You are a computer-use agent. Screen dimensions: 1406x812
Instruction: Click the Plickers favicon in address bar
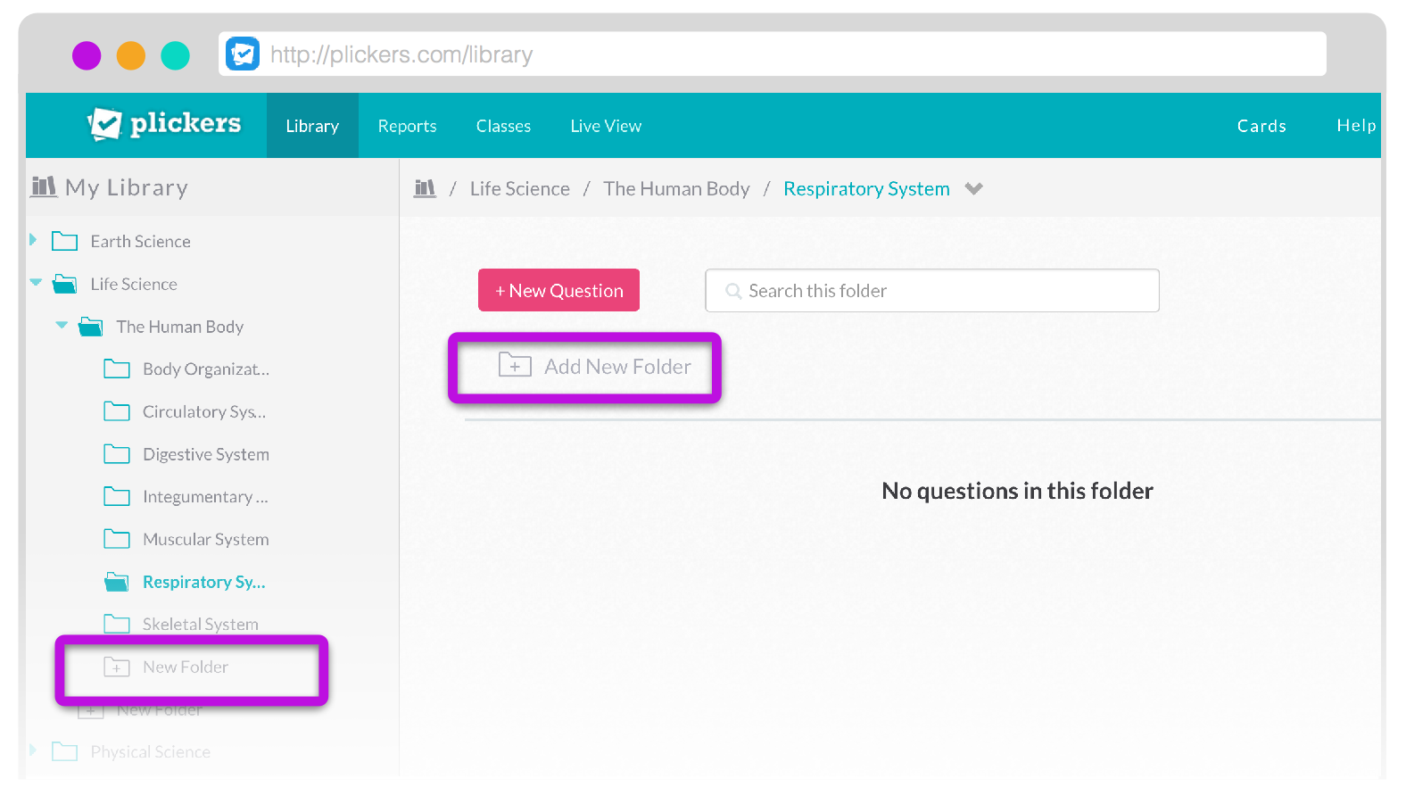coord(243,54)
